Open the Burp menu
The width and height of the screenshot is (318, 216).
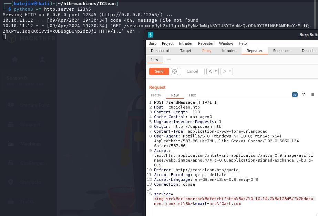tap(152, 43)
